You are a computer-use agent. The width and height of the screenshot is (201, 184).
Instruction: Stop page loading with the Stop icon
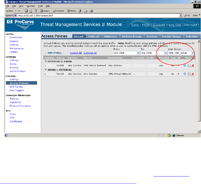(26, 11)
